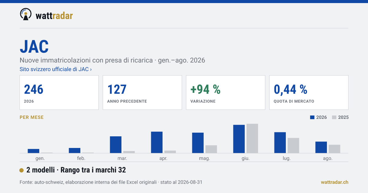This screenshot has width=368, height=193.
Task: Click the mag. month label
Action: tap(205, 158)
